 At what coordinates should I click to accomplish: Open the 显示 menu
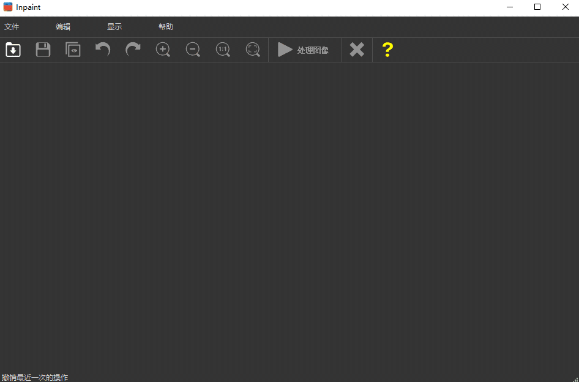[114, 26]
